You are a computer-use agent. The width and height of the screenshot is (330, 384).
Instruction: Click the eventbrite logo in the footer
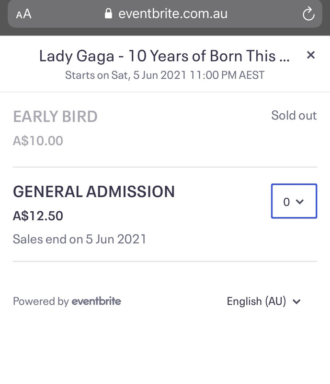[x=96, y=301]
